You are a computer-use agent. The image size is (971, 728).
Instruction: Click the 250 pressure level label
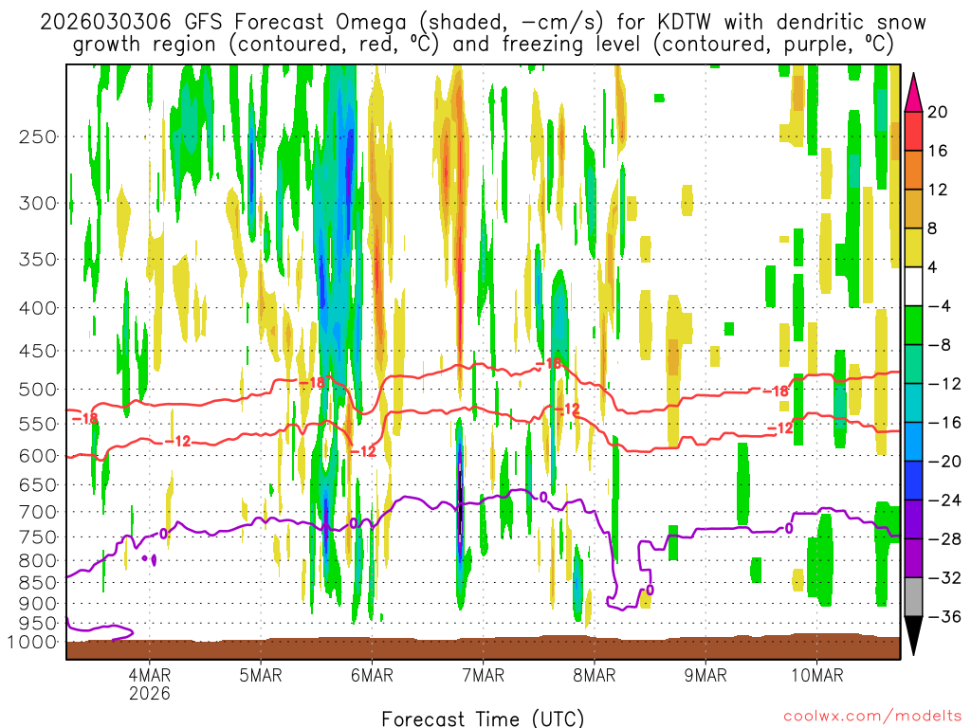click(x=38, y=136)
